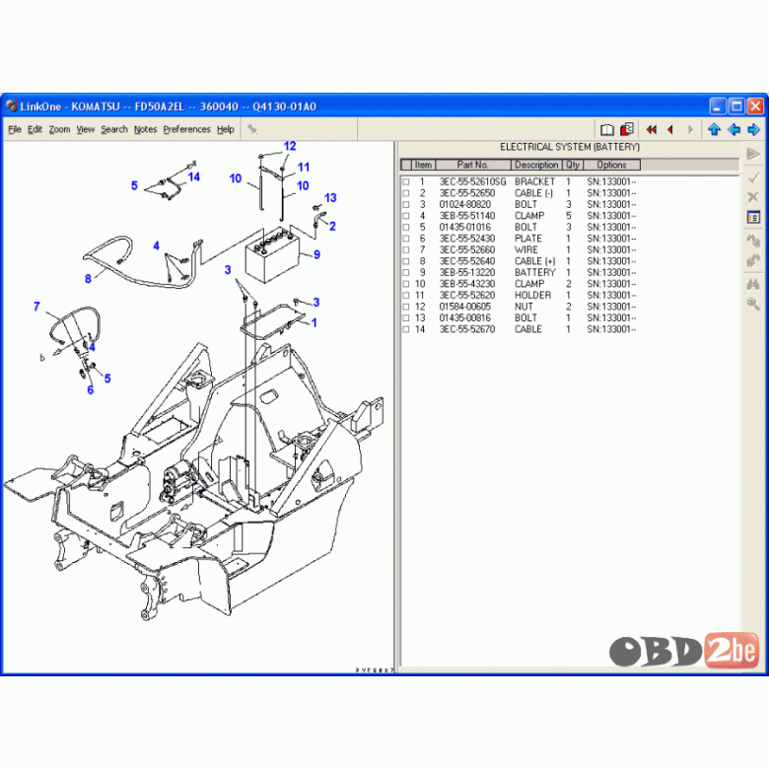Open the View menu

coord(86,129)
